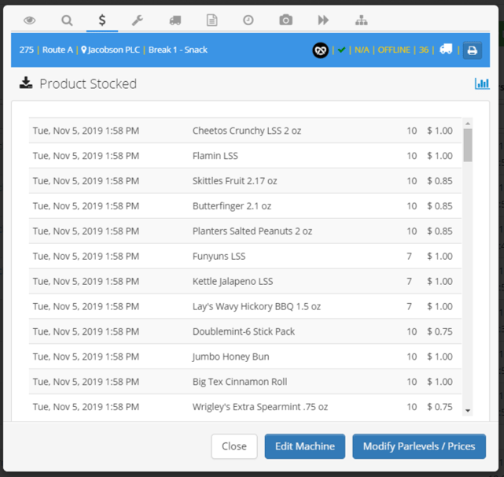This screenshot has width=504, height=477.
Task: Click the scrollbar down arrow in product list
Action: 468,410
